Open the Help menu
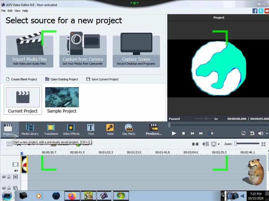 click(25, 11)
